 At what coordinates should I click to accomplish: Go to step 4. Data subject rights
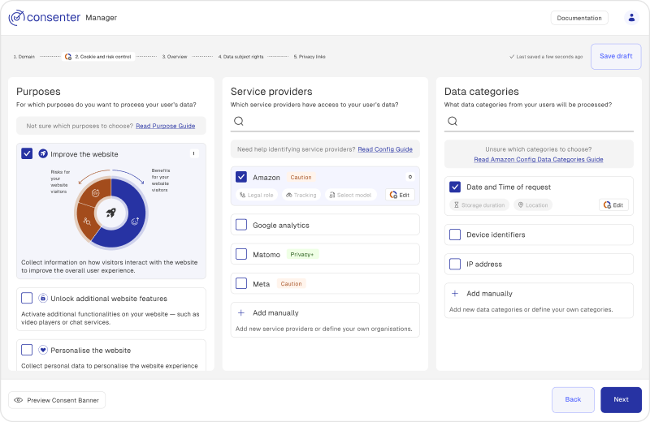click(x=240, y=57)
